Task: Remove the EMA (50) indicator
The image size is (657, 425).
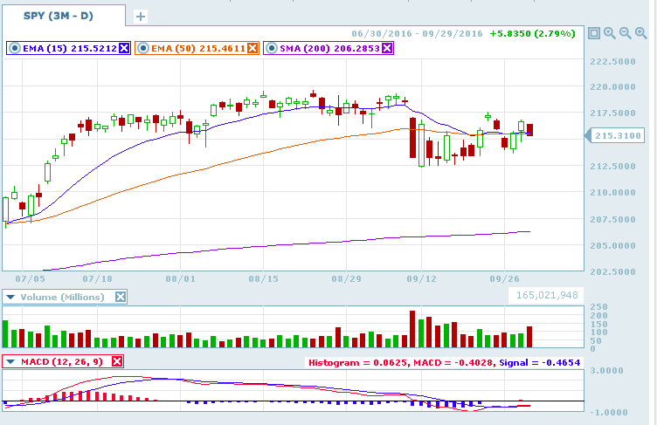Action: 252,48
